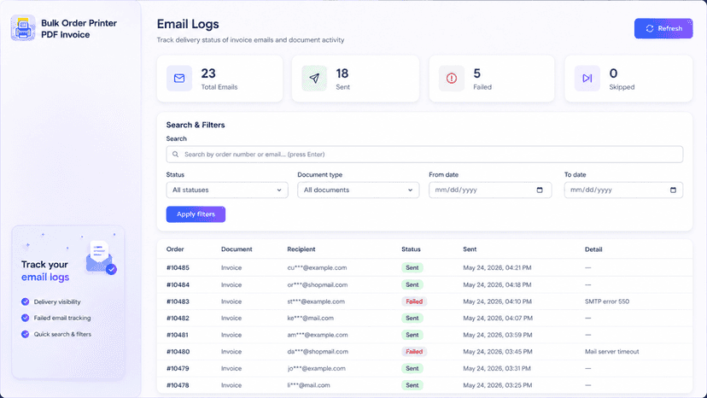Click timestamp May 24, 2026, 03:45 PM
Image resolution: width=707 pixels, height=398 pixels.
coord(497,352)
